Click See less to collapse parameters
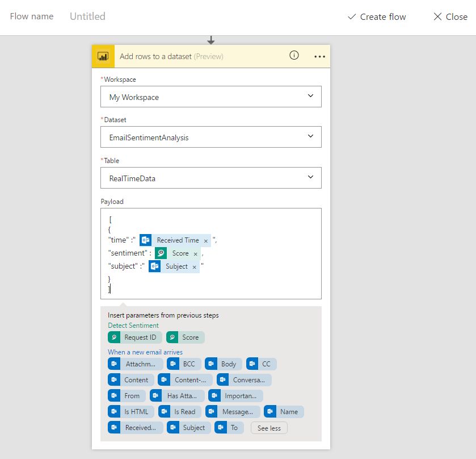The height and width of the screenshot is (459, 476). click(x=269, y=428)
